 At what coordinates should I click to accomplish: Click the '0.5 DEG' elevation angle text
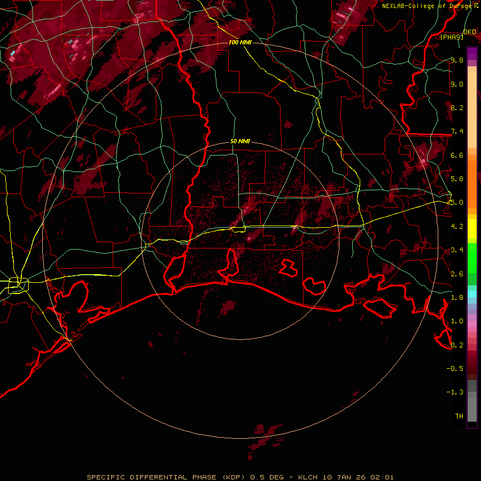pyautogui.click(x=267, y=477)
